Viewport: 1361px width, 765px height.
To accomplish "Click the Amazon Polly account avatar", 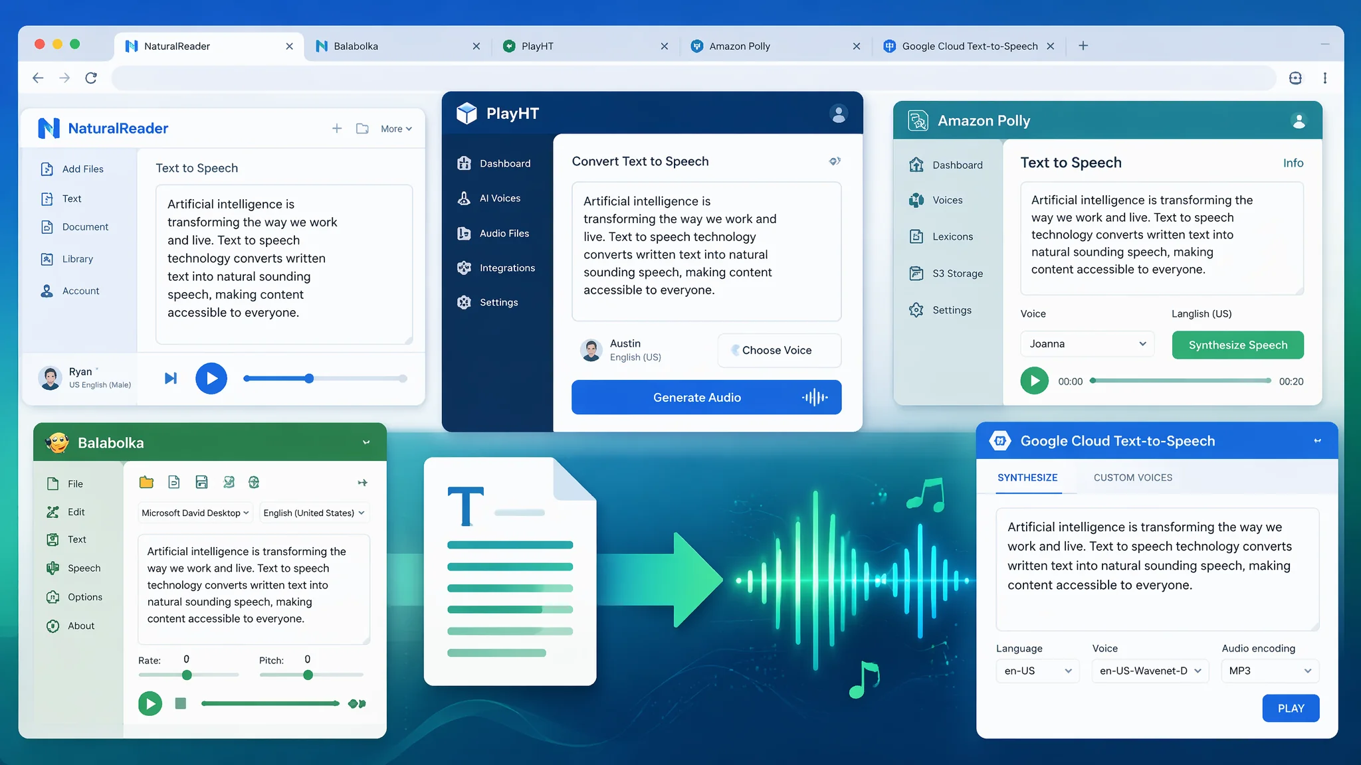I will click(x=1299, y=120).
